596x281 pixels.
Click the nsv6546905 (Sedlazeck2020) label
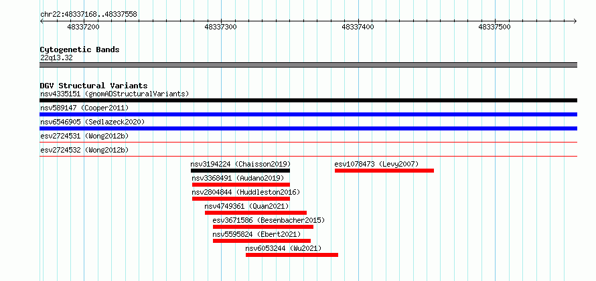click(x=92, y=122)
